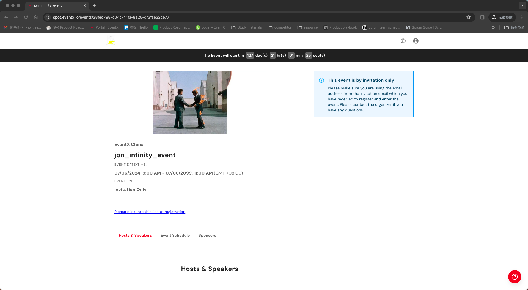
Task: Open Gmail 收件箱 bookmark
Action: pos(22,27)
